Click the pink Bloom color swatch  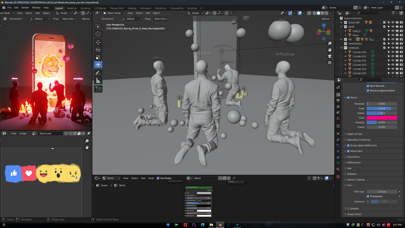pyautogui.click(x=382, y=117)
